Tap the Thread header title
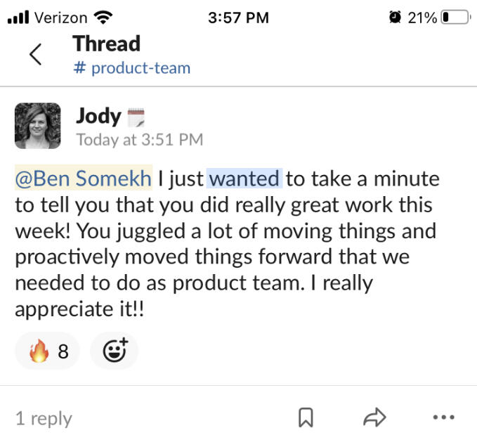This screenshot has height=447, width=477. click(106, 44)
